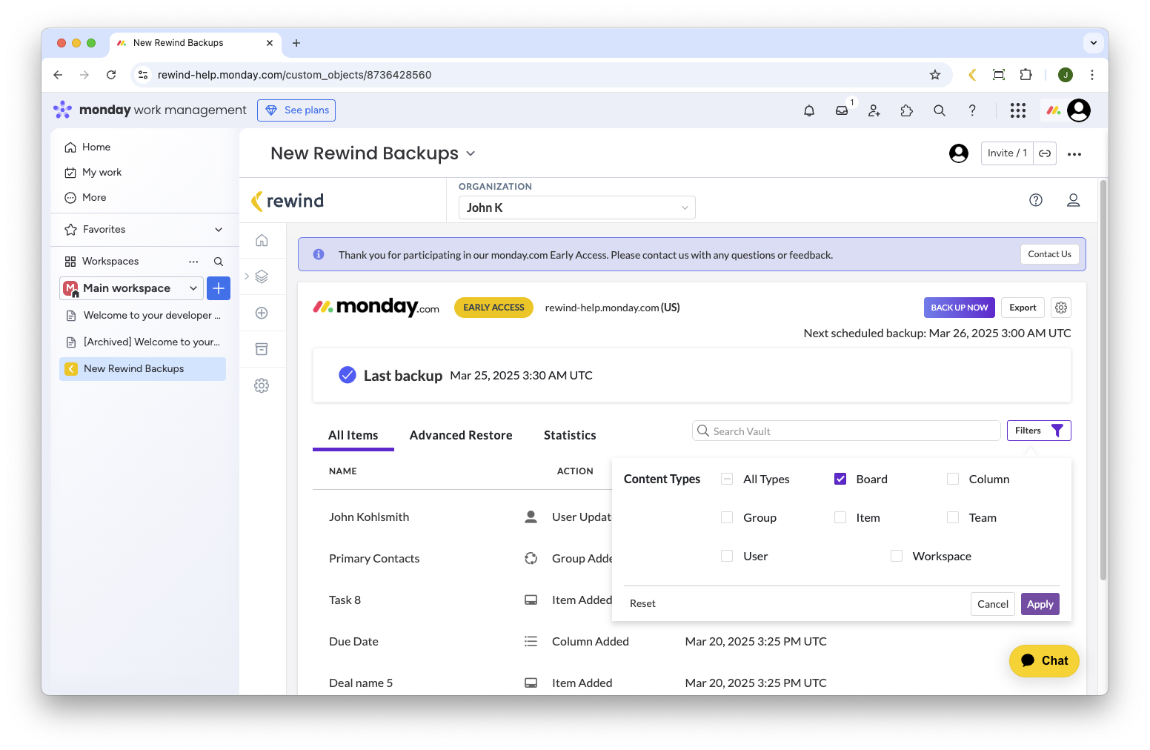Check the Group content type
The width and height of the screenshot is (1150, 750).
click(x=727, y=517)
